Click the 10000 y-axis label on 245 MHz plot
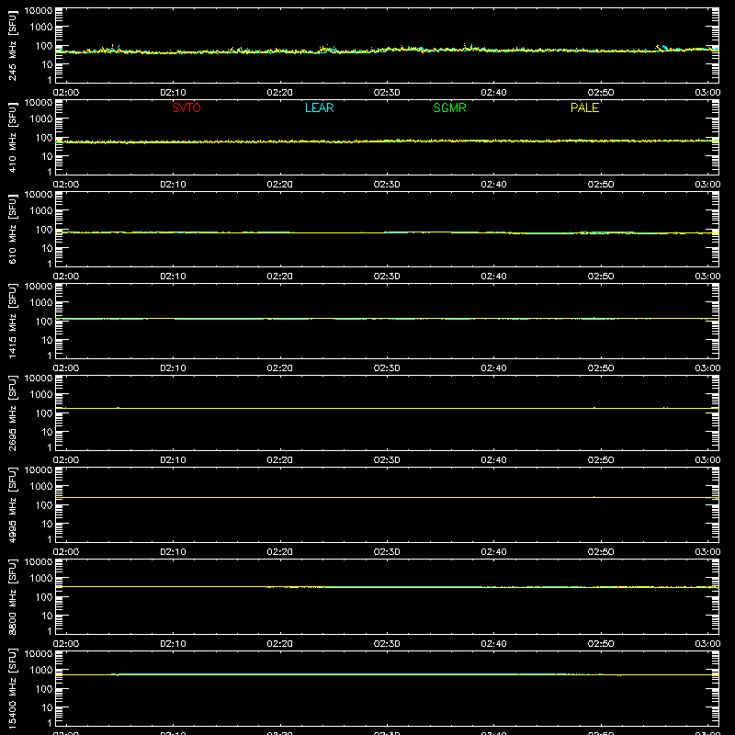This screenshot has width=735, height=735. click(39, 11)
